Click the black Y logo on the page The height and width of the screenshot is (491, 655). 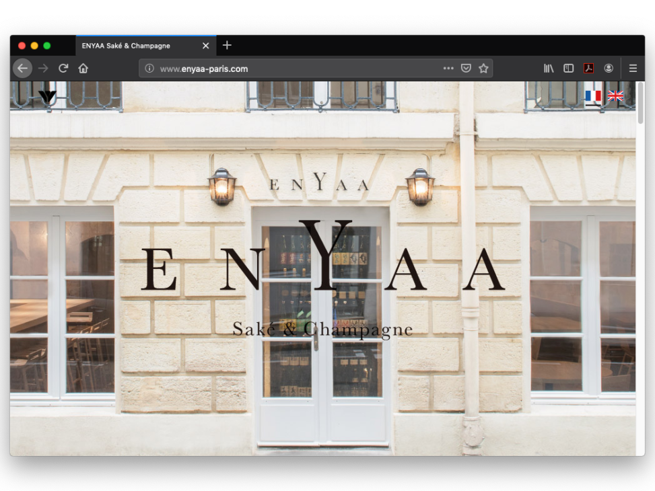(x=47, y=97)
